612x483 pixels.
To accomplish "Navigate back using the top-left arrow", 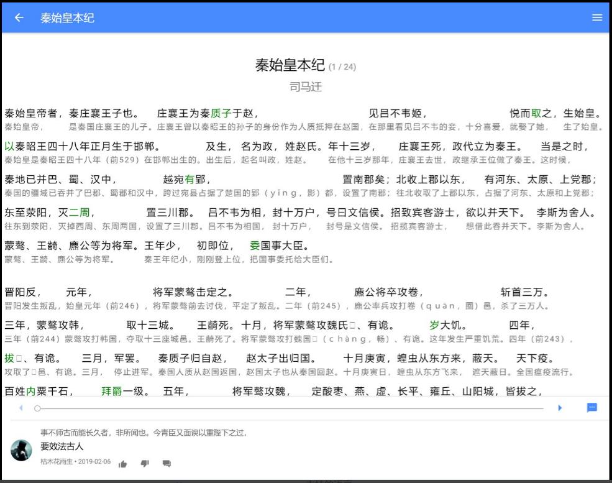I will click(17, 18).
